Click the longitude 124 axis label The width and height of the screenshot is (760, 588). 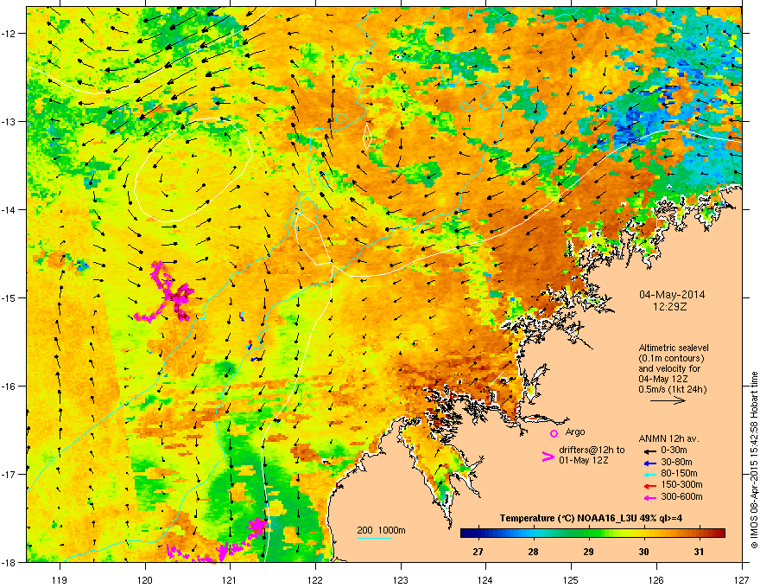pos(485,579)
